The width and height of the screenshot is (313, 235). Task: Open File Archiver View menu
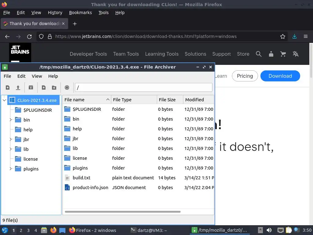(37, 76)
